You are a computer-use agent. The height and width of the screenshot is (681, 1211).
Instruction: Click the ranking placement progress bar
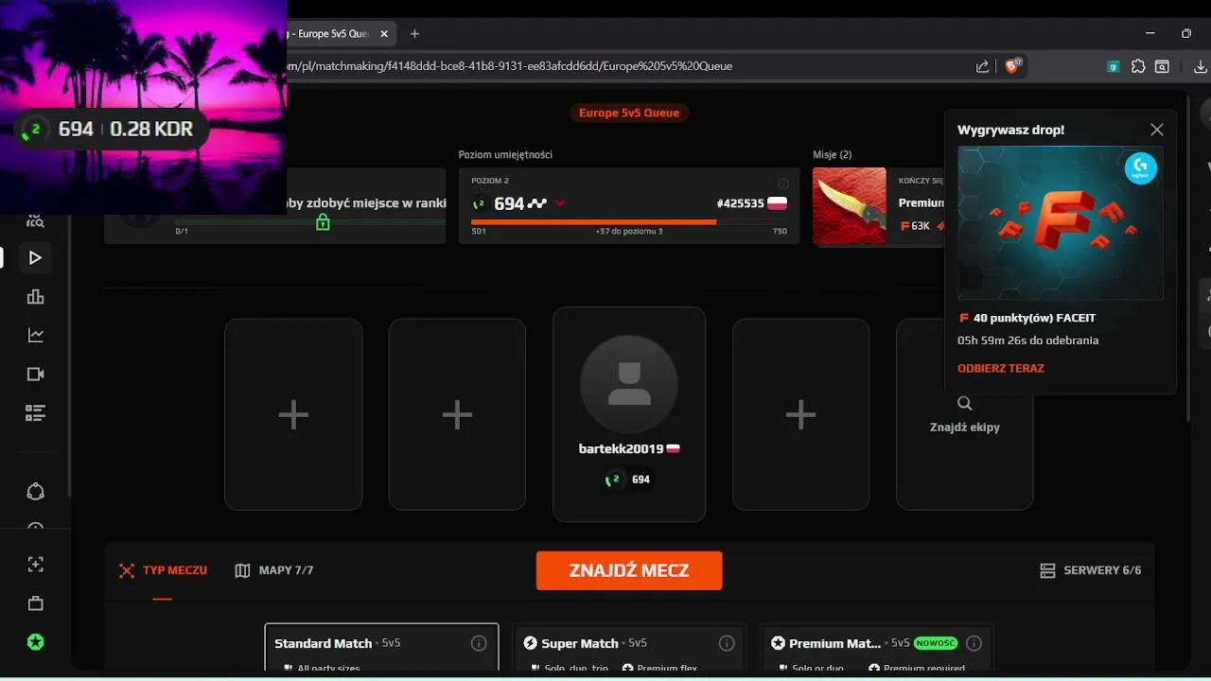[x=309, y=222]
